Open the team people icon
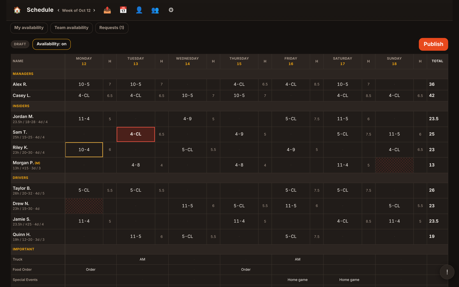Viewport: 459px width, 287px height. click(155, 10)
